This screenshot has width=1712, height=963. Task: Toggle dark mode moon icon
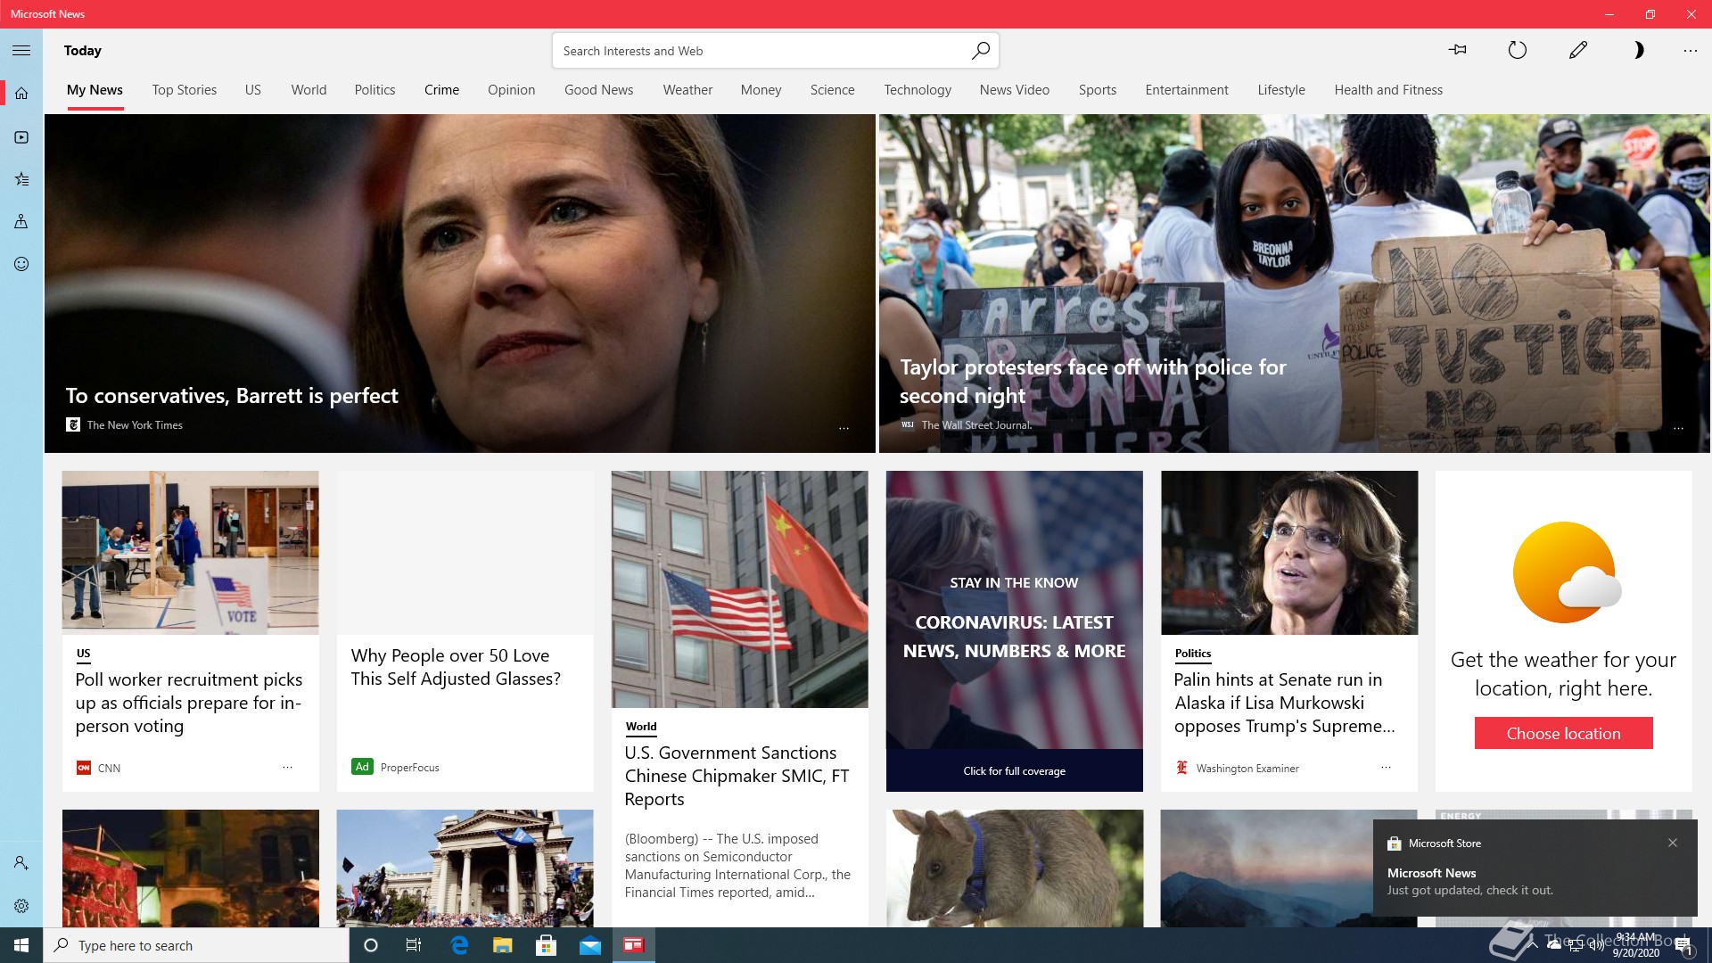(x=1638, y=50)
